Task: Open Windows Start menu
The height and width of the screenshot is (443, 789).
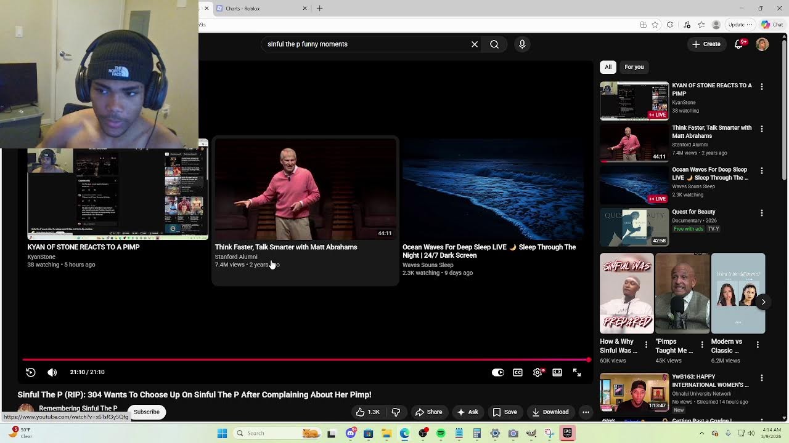Action: click(x=223, y=433)
